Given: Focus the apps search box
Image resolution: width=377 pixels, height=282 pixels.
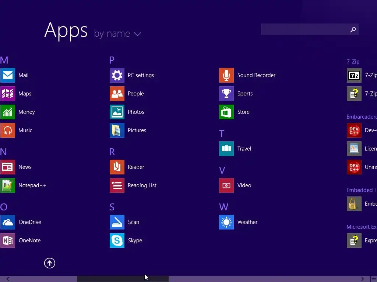Looking at the screenshot, I should click(310, 29).
